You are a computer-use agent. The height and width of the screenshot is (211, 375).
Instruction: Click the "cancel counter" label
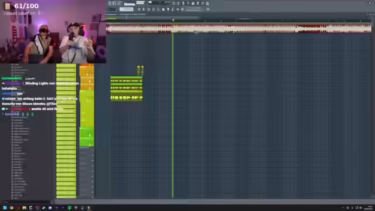click(x=19, y=13)
